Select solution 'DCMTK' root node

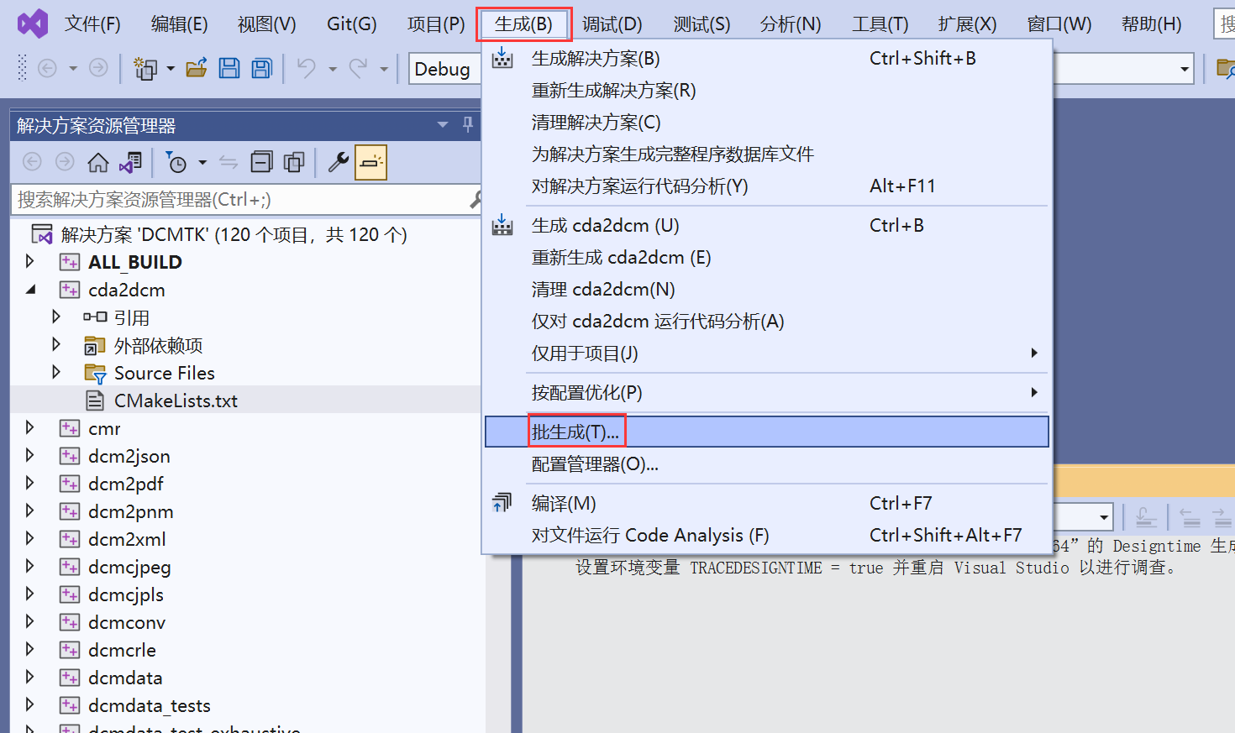point(234,234)
